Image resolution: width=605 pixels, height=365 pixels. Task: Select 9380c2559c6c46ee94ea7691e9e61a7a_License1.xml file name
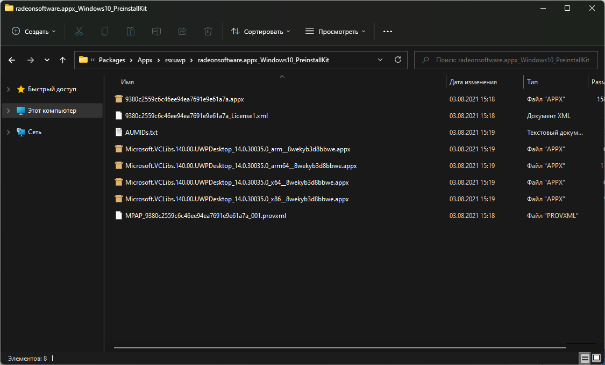[x=196, y=115]
